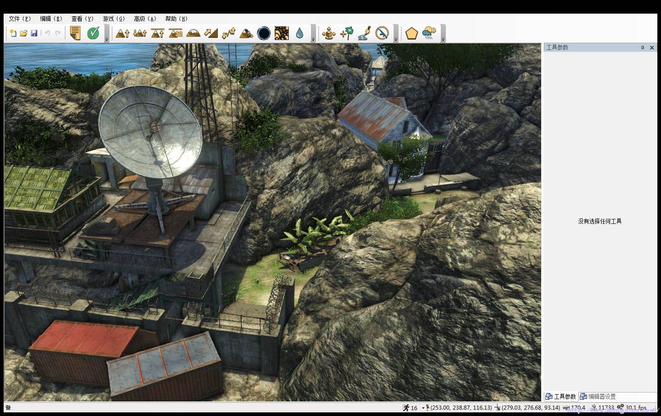The image size is (661, 416).
Task: Select the road painting brush tool
Action: 364,33
